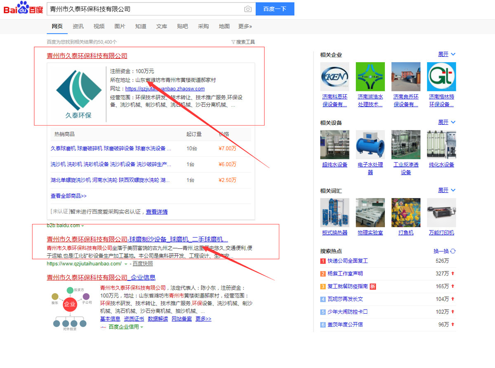Click the 数据解读 link

(158, 319)
